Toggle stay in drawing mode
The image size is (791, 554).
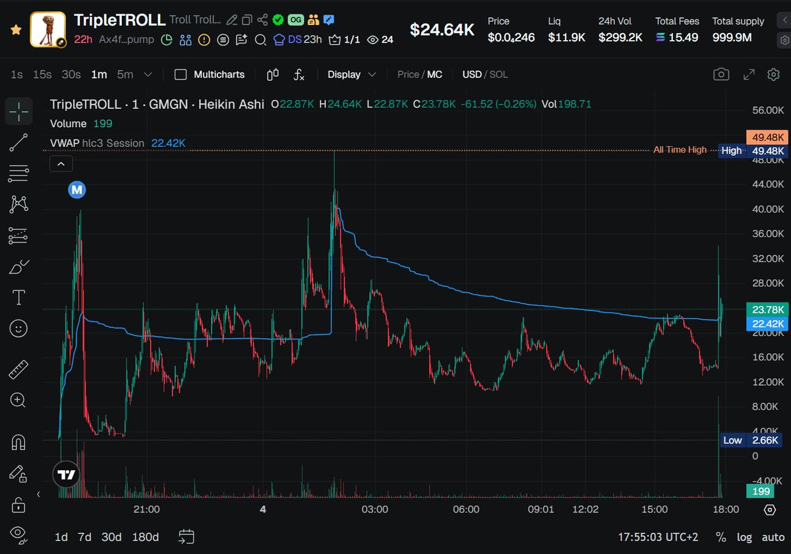[18, 474]
